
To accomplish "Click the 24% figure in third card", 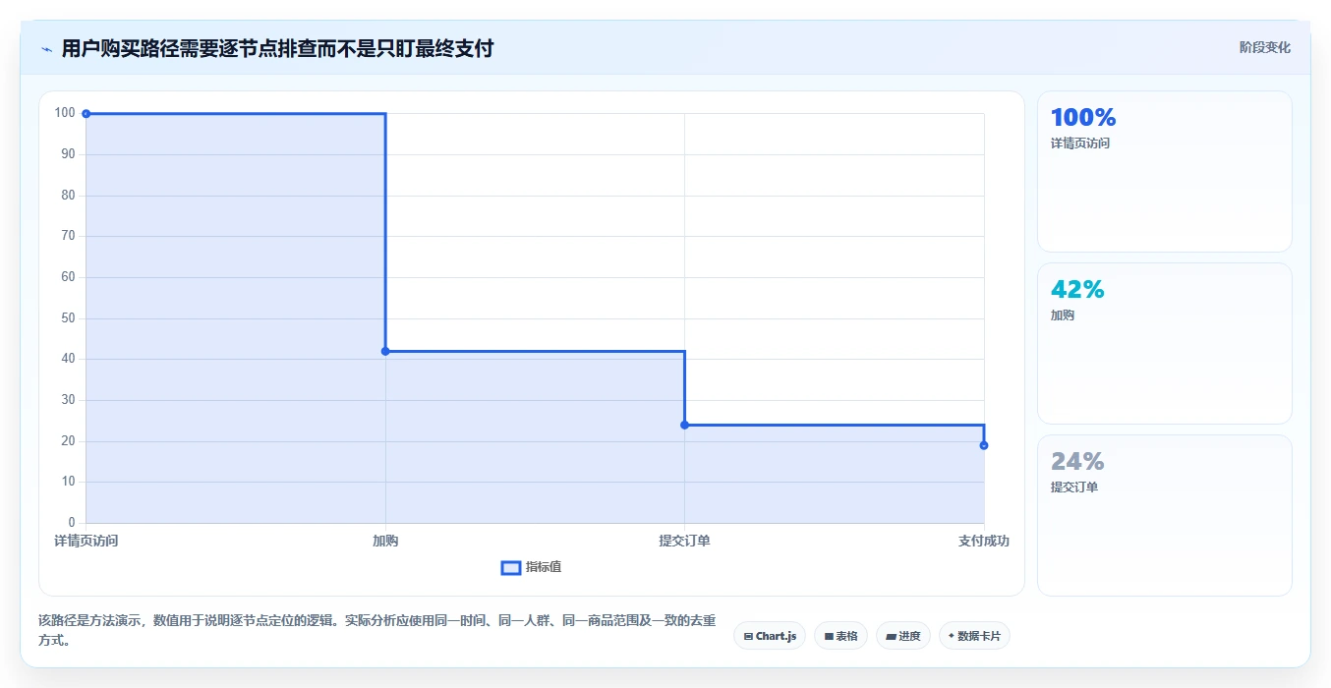I will [1077, 462].
